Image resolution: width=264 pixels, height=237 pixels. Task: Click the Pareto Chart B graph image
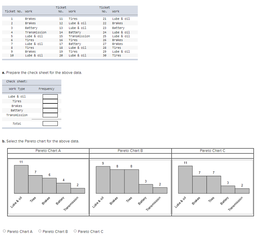pyautogui.click(x=130, y=187)
